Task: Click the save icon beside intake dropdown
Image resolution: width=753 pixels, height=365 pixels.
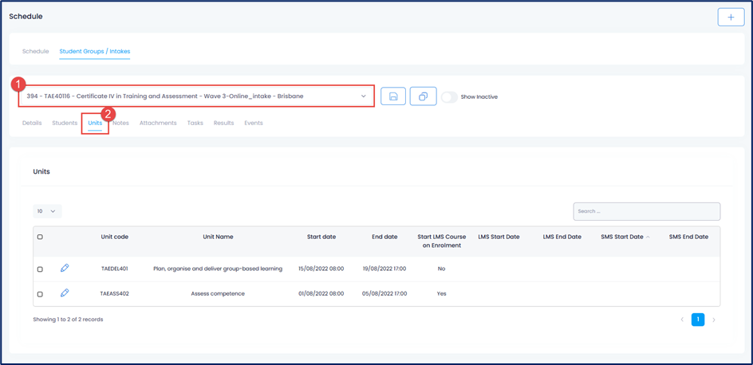Action: pos(393,96)
